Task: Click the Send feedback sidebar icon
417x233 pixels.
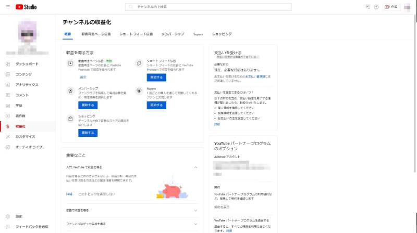Action: coord(8,227)
